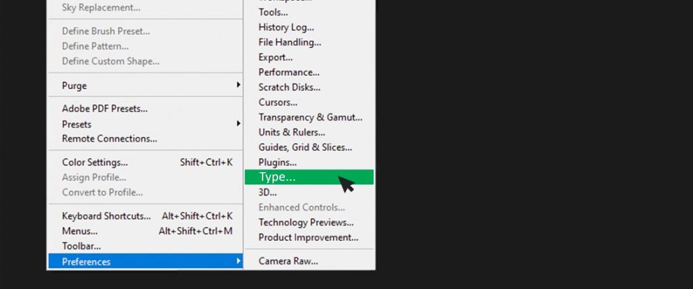This screenshot has height=289, width=693.
Task: Open Cursors preferences
Action: click(277, 103)
